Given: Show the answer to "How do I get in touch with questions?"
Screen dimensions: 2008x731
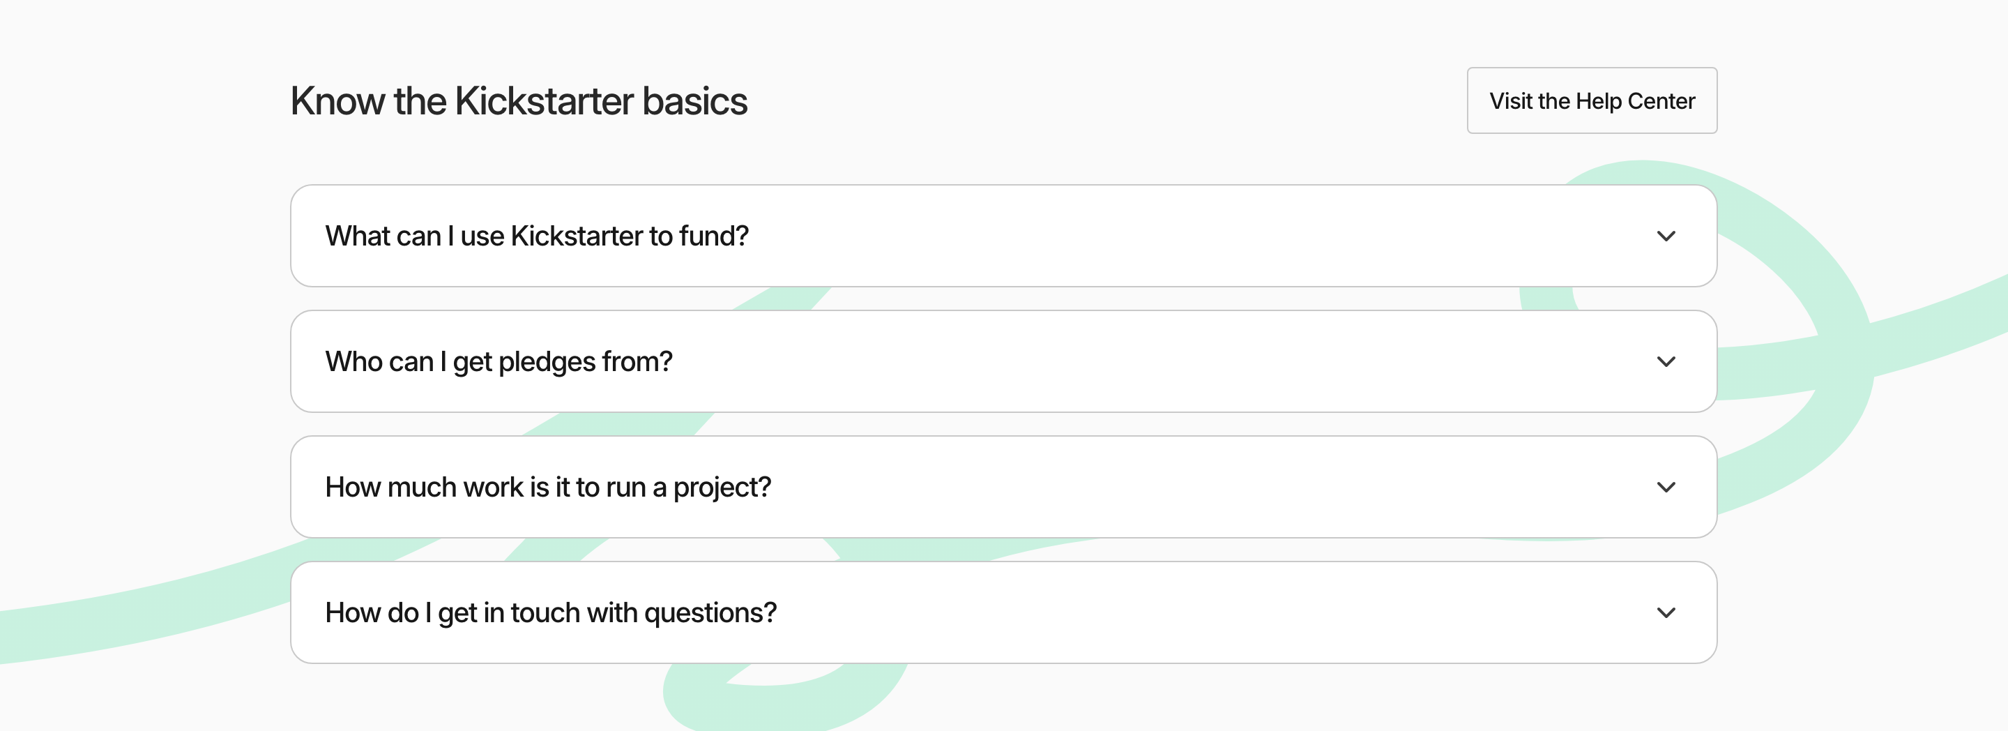Looking at the screenshot, I should pyautogui.click(x=1003, y=612).
